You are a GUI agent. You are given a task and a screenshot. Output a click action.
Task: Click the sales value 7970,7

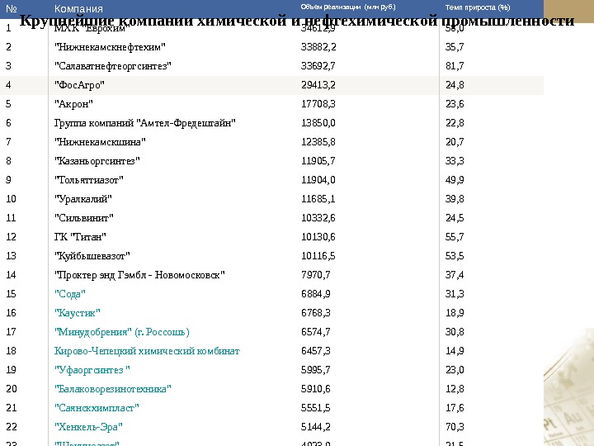pyautogui.click(x=315, y=274)
